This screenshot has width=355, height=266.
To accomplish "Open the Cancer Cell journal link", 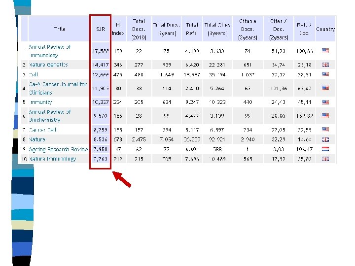I will click(x=42, y=130).
